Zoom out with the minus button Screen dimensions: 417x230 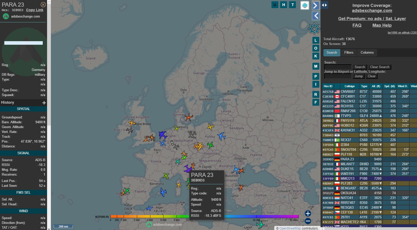point(308,221)
